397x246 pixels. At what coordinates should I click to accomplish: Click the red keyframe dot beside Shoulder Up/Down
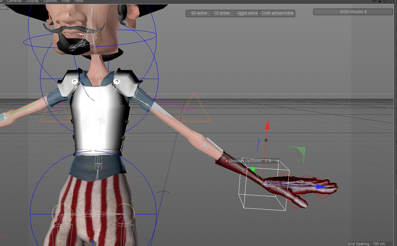[x=226, y=161]
